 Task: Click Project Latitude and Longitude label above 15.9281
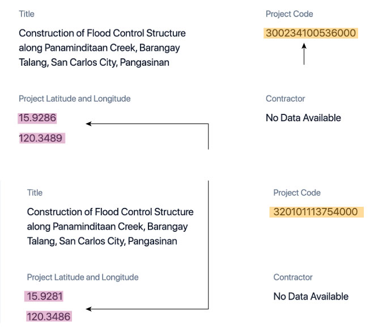click(x=82, y=278)
